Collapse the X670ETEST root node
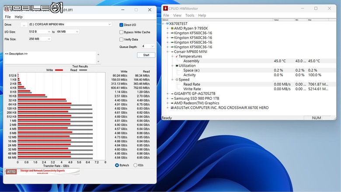 pyautogui.click(x=163, y=24)
